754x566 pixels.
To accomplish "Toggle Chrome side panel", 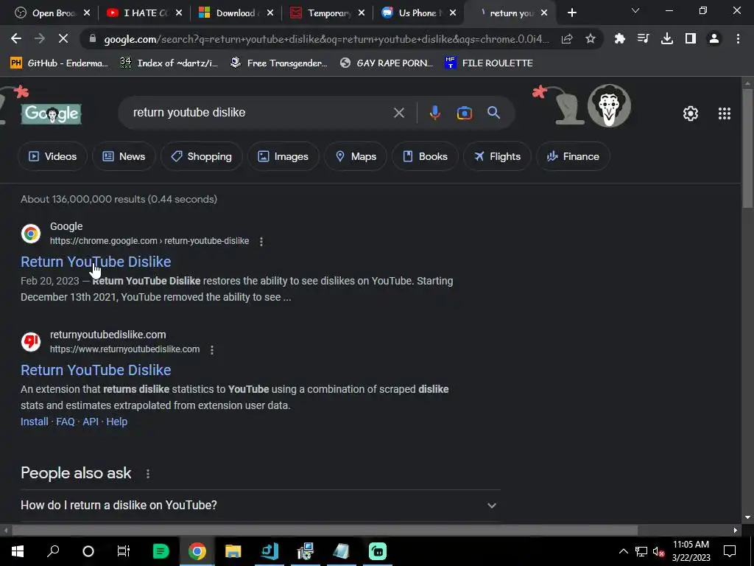I will (x=691, y=39).
